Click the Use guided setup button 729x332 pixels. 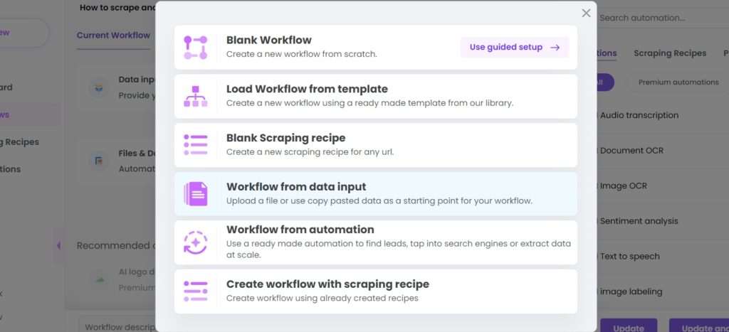(514, 48)
